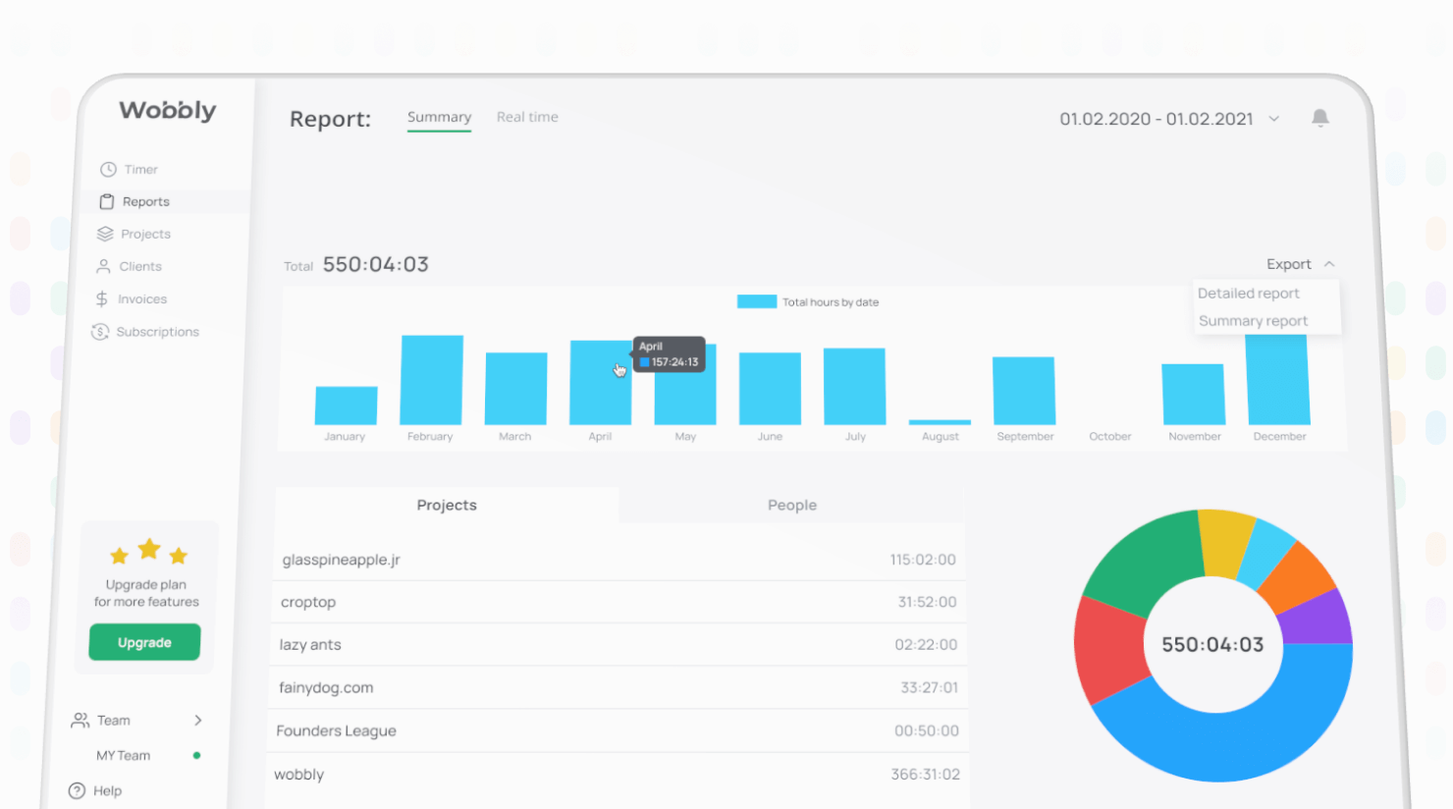Choose Summary report from Export menu

click(x=1254, y=321)
